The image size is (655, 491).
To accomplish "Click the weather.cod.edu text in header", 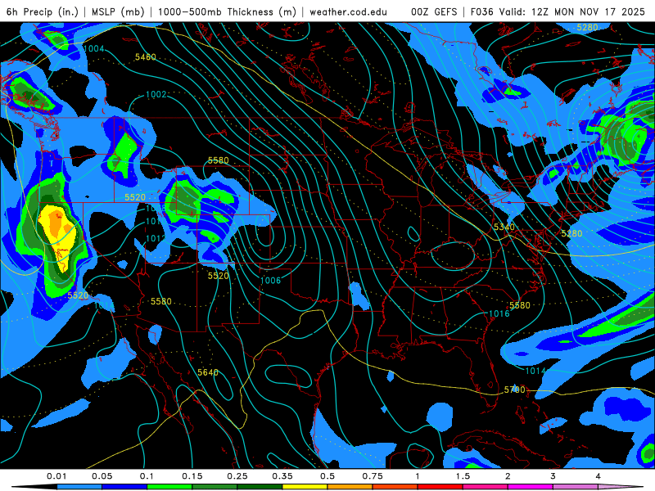I will pyautogui.click(x=348, y=11).
